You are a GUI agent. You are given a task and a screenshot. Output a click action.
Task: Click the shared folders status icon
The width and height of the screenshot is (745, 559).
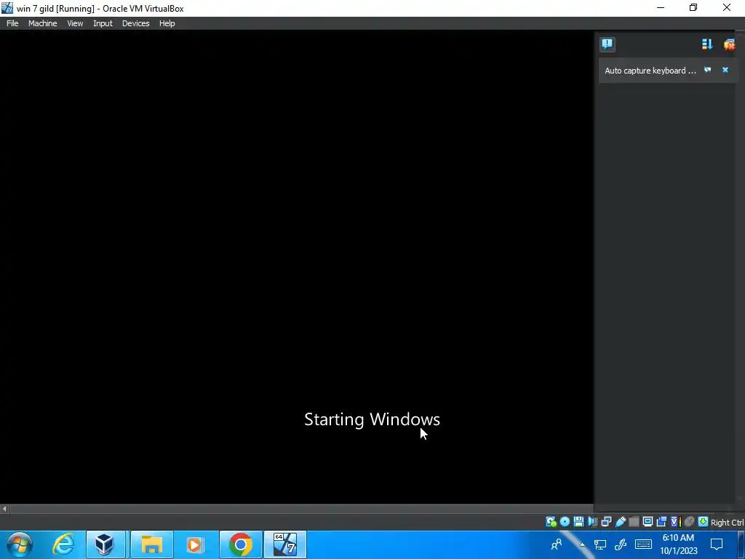pyautogui.click(x=634, y=522)
